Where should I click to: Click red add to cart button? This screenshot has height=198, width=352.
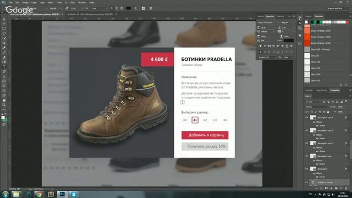click(205, 135)
